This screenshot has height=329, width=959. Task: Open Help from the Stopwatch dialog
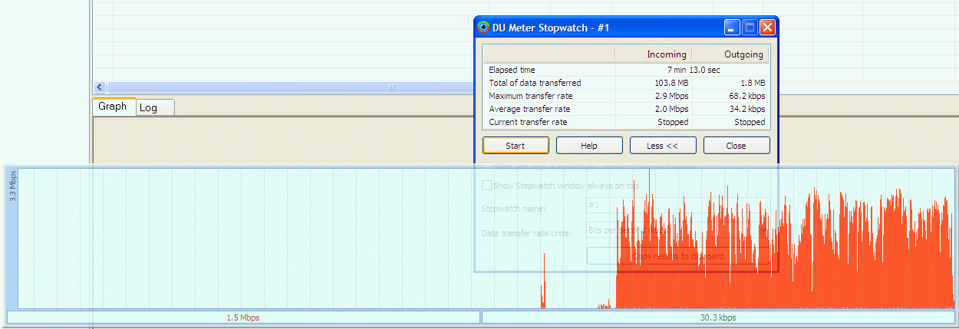coord(589,146)
